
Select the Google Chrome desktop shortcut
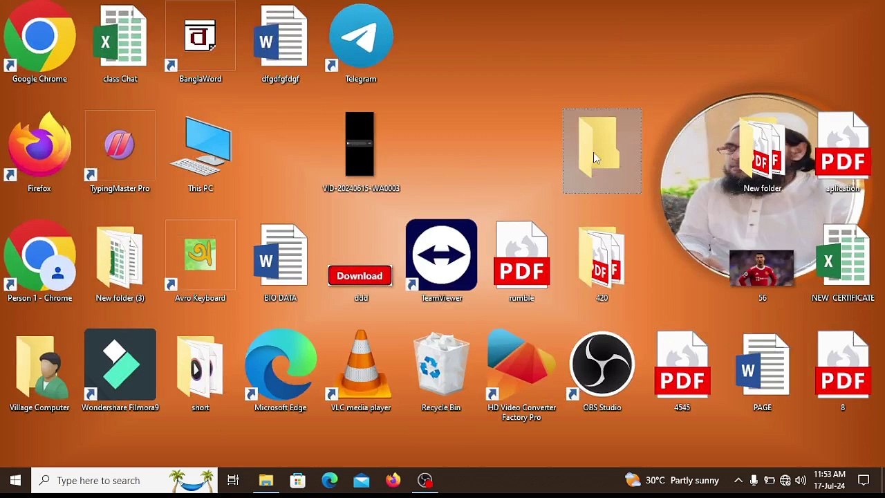[x=39, y=44]
